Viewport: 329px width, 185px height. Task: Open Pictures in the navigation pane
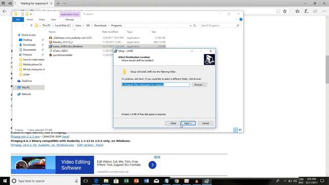coord(27,54)
